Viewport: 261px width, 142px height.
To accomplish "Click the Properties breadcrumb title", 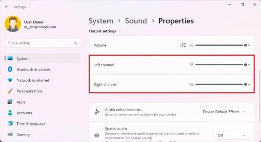I will (x=176, y=21).
